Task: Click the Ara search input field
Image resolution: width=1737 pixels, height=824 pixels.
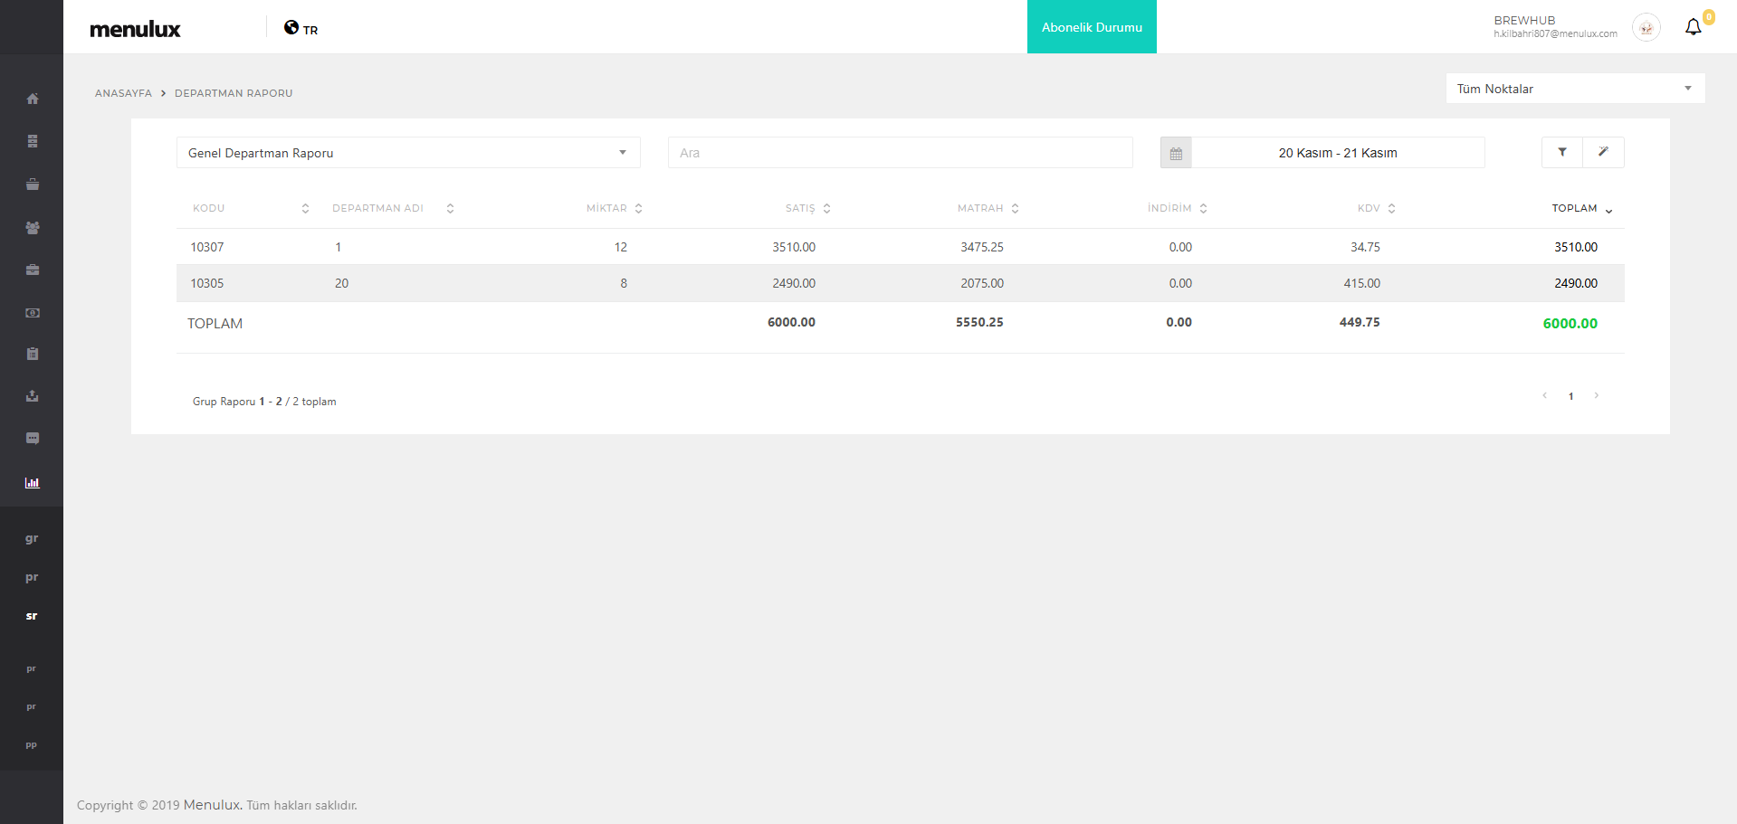Action: 900,153
